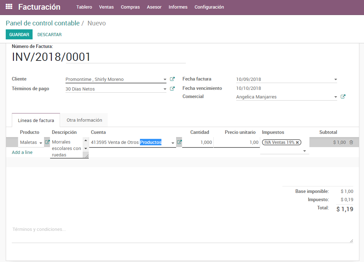This screenshot has height=262, width=364.
Task: Open the Fecha factura date picker dropdown
Action: (x=335, y=79)
